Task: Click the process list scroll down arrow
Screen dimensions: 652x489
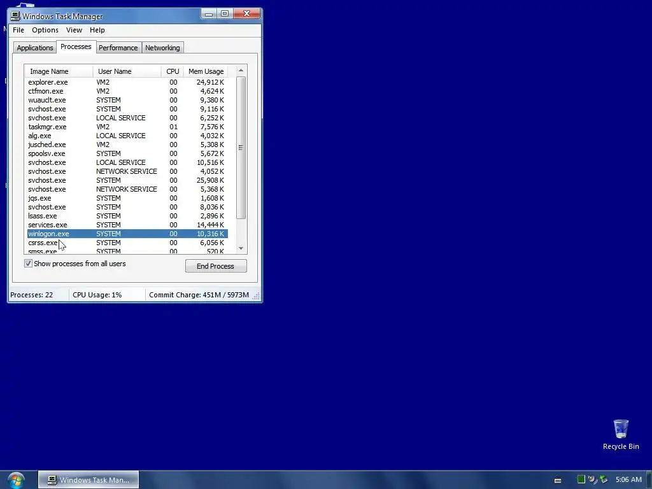Action: pos(241,248)
